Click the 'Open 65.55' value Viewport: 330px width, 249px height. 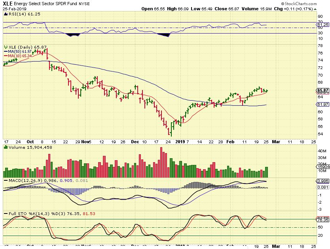click(x=153, y=9)
